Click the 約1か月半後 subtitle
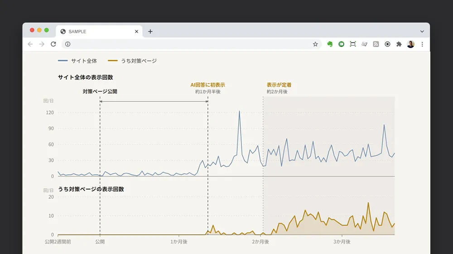 click(x=208, y=92)
